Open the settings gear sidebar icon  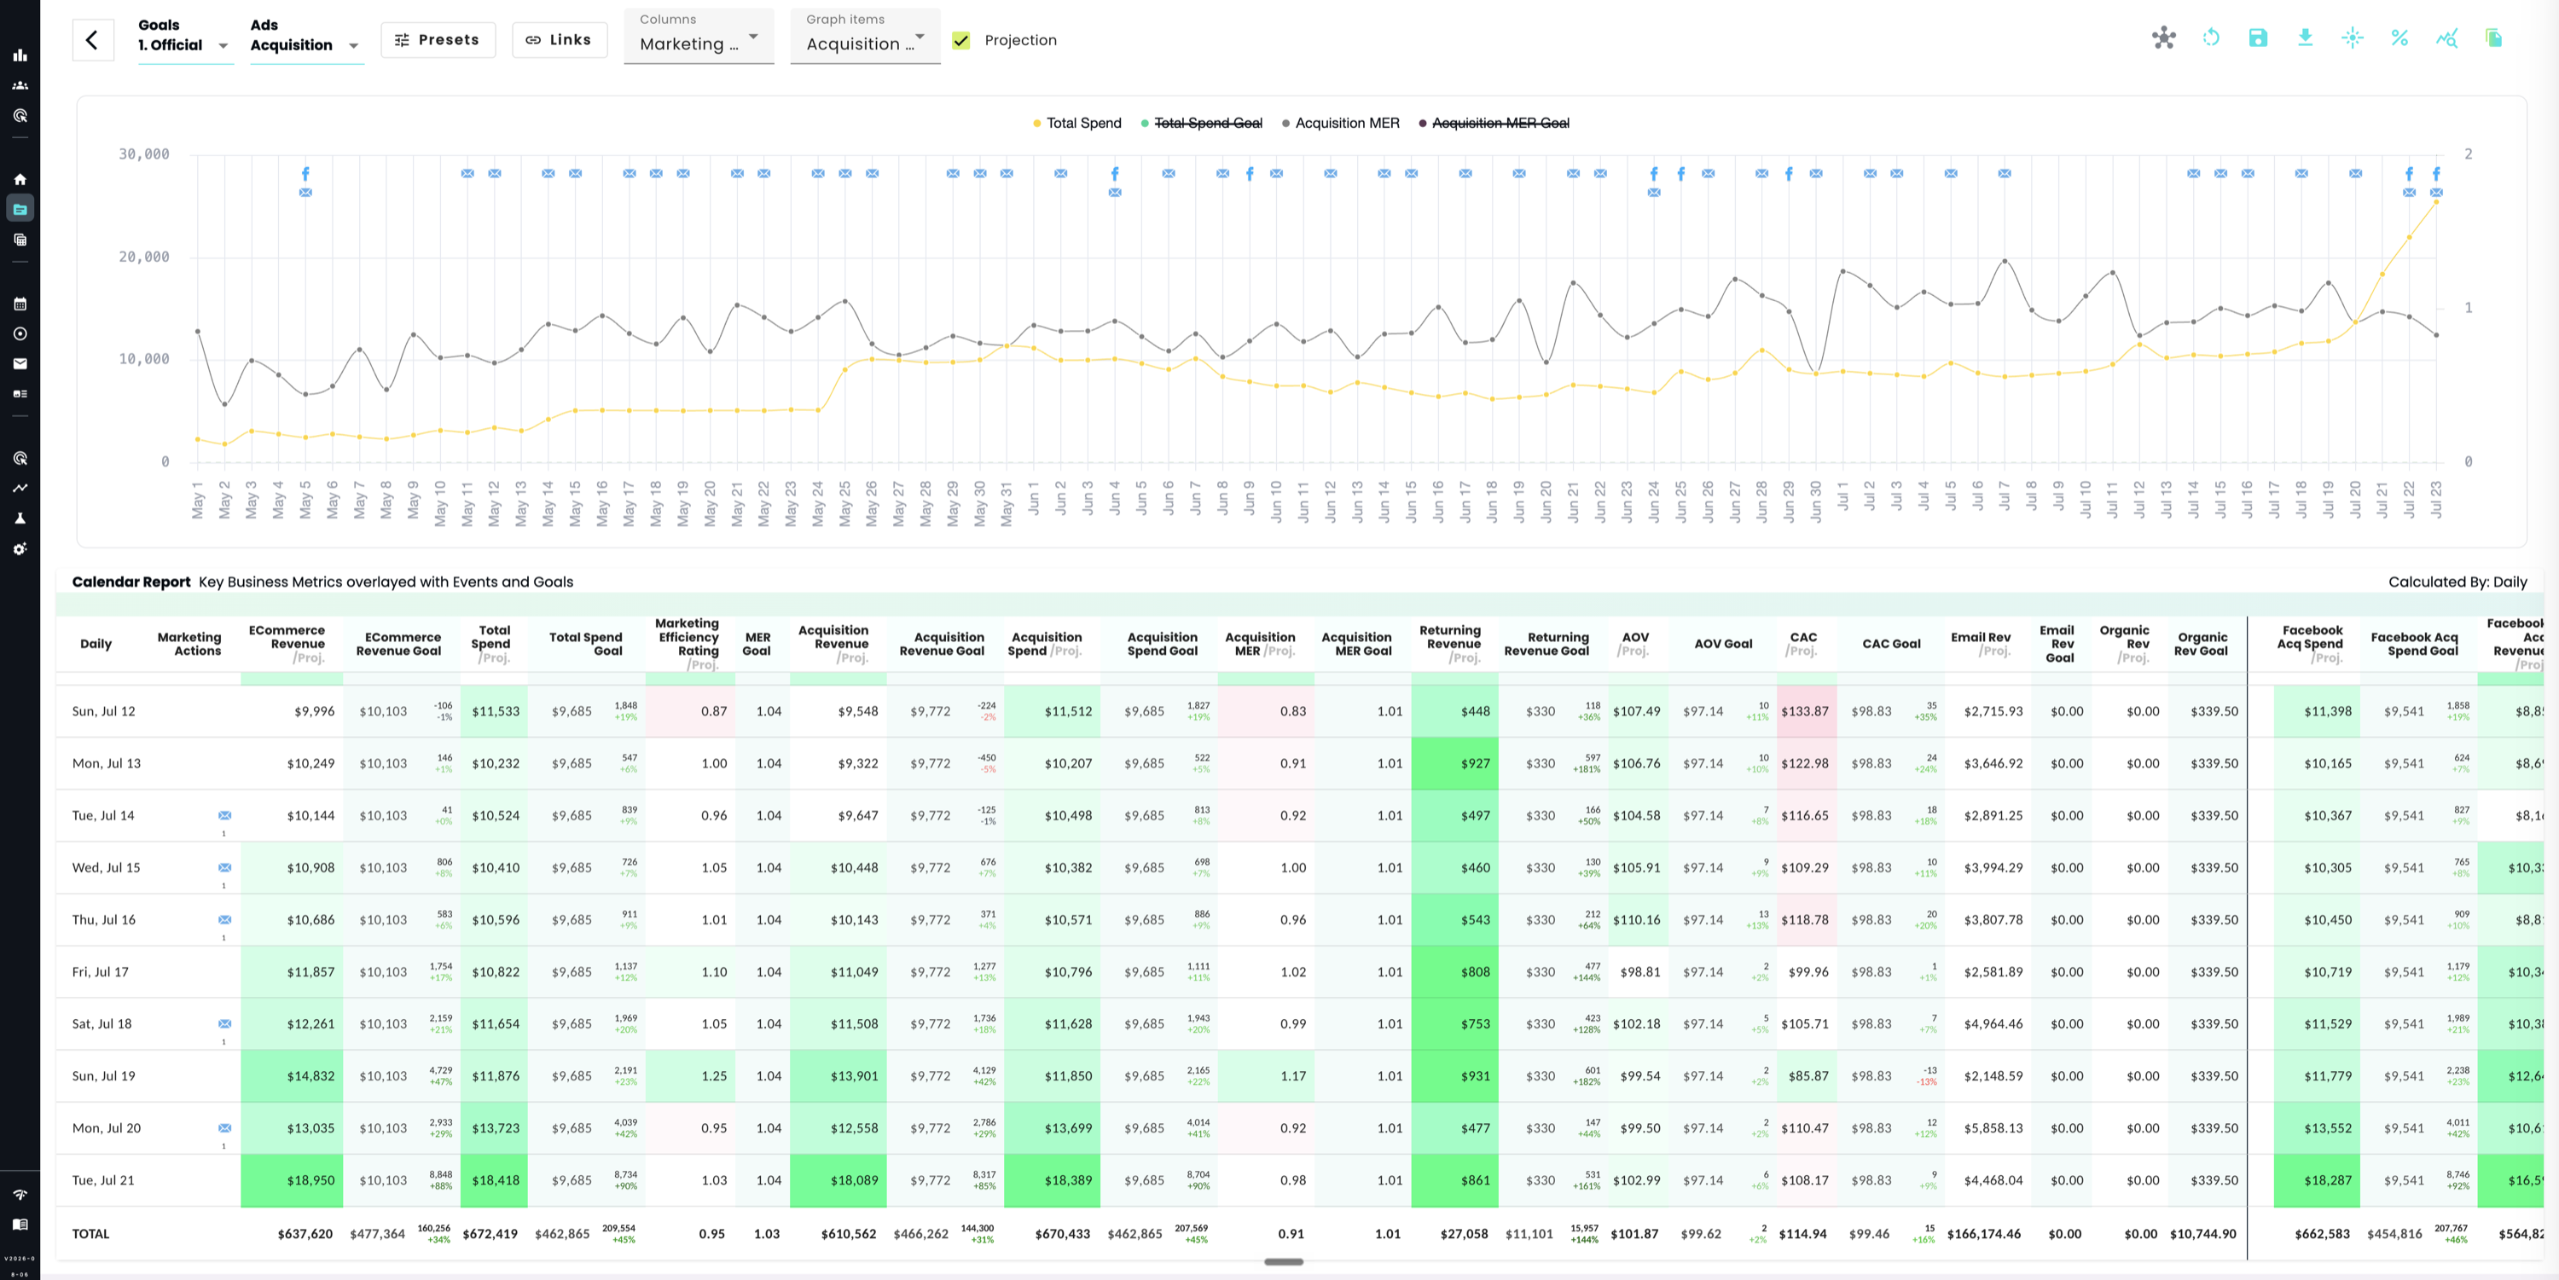pyautogui.click(x=20, y=549)
